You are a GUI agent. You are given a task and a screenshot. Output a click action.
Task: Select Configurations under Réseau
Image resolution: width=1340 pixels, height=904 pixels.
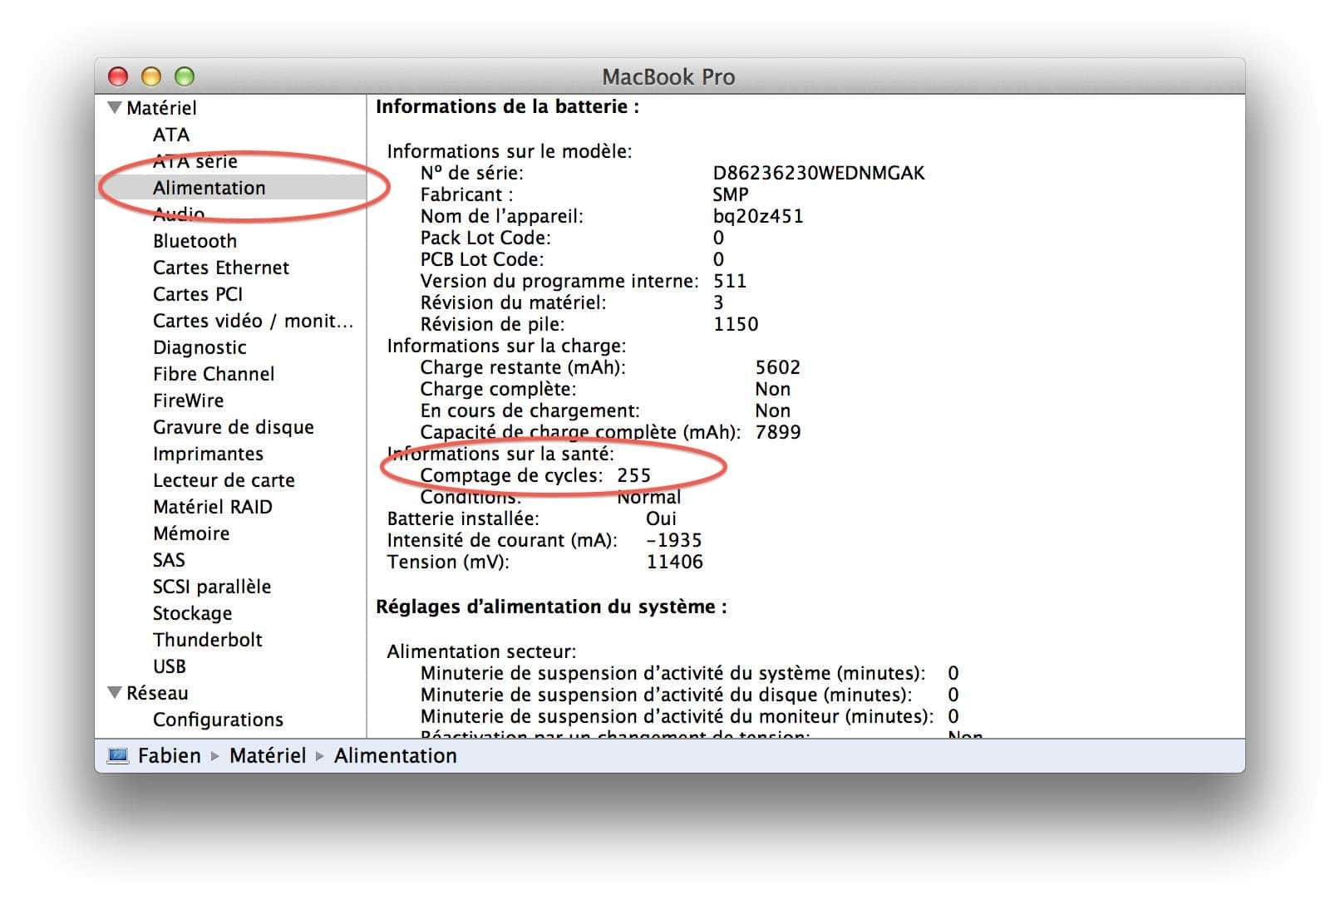pos(219,720)
